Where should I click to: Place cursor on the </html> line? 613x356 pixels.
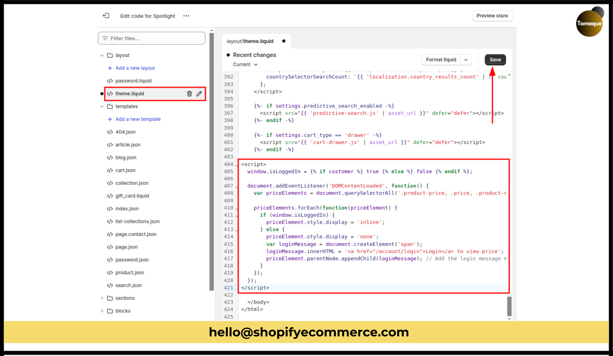click(x=252, y=309)
